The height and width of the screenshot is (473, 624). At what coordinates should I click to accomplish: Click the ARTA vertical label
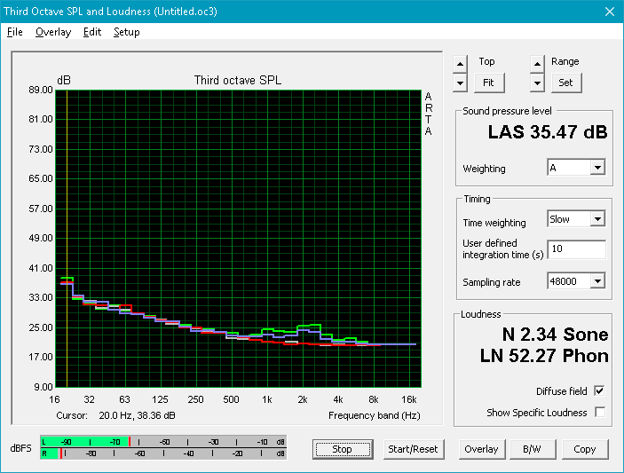(428, 114)
